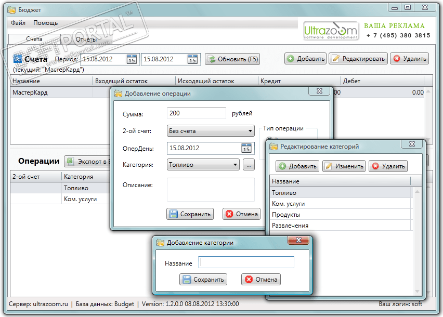Screen dimensions: 443x317
Task: Click Добавить in accounts toolbar
Action: (305, 59)
